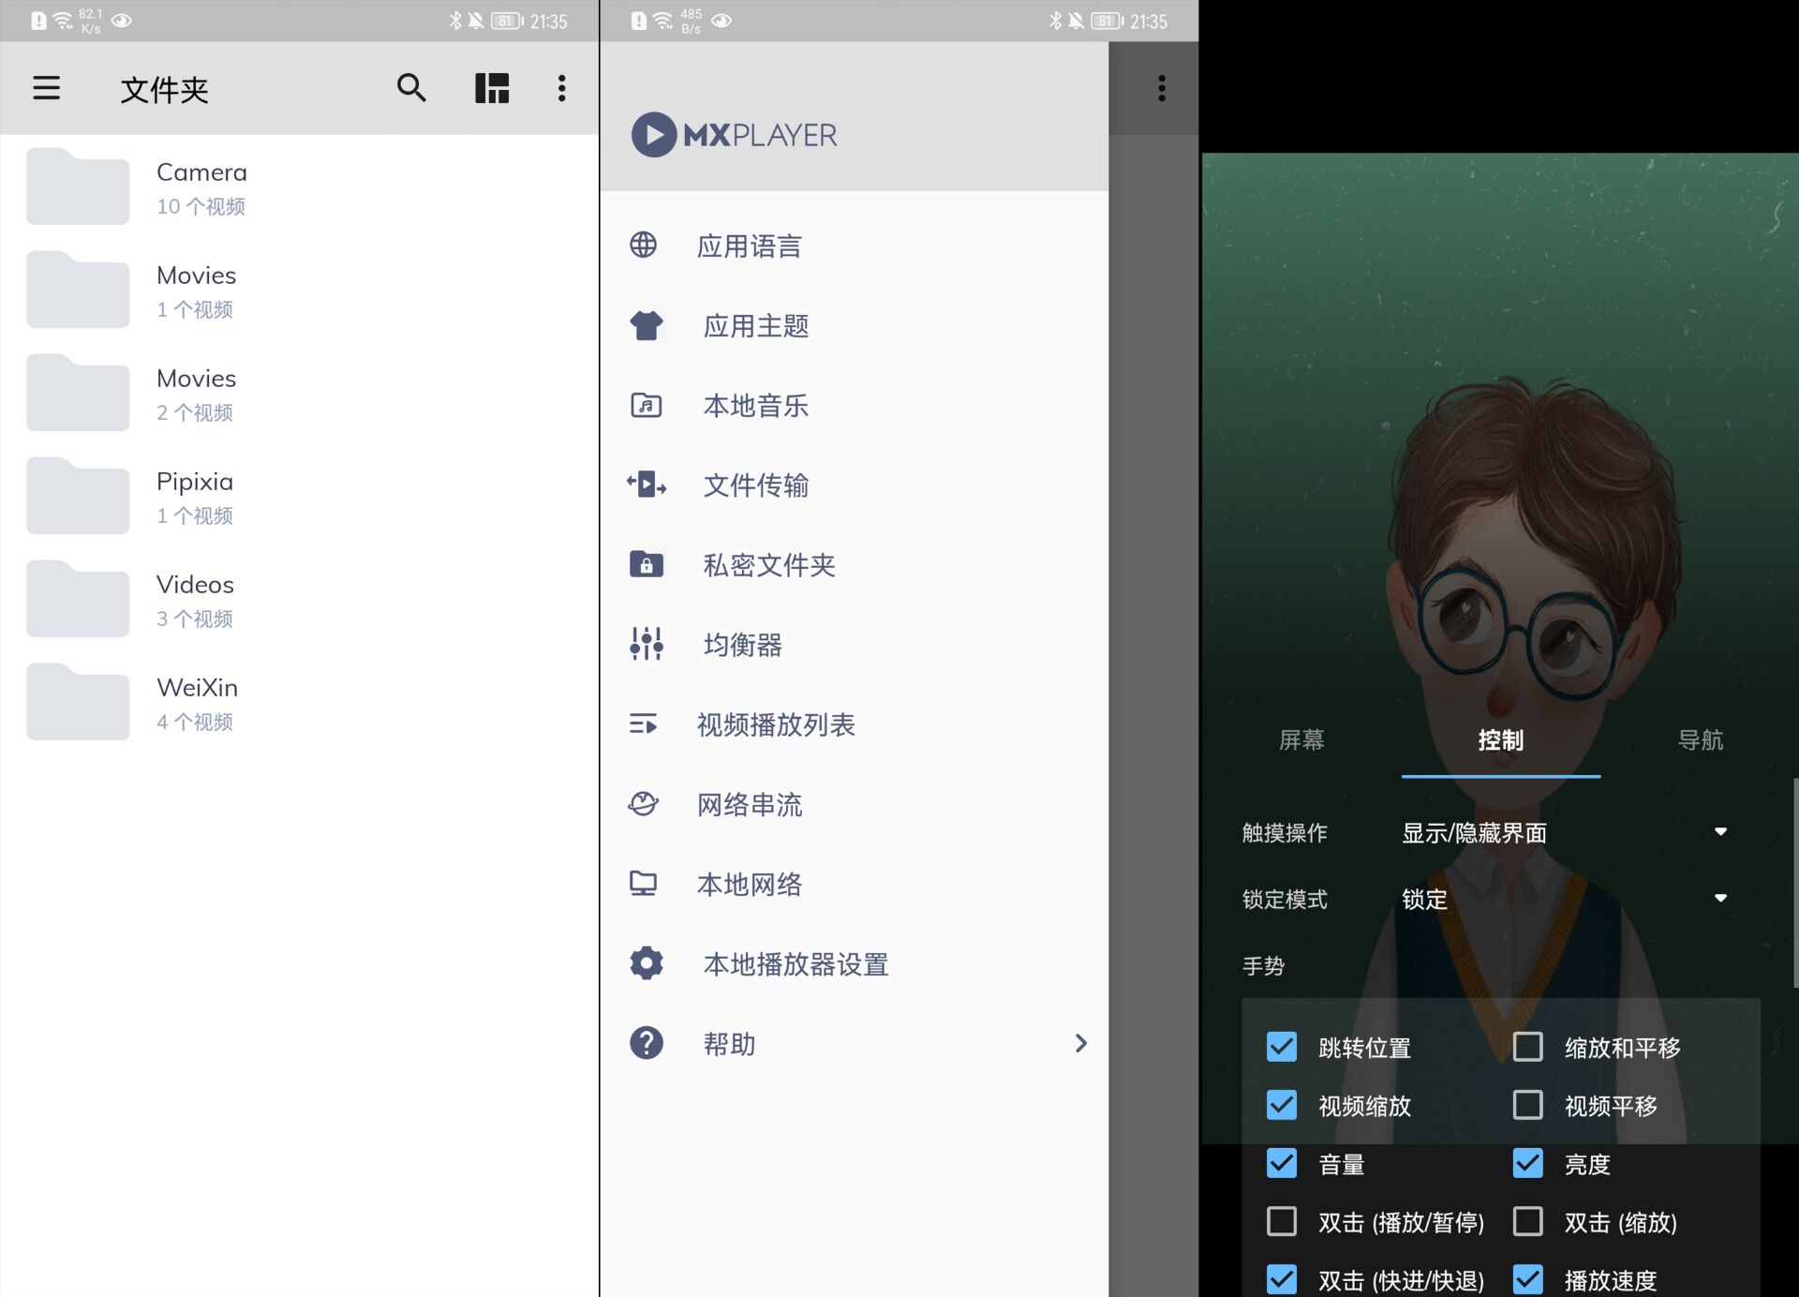Tap the Bluetooth status icon in left status bar
The height and width of the screenshot is (1297, 1799).
click(455, 21)
